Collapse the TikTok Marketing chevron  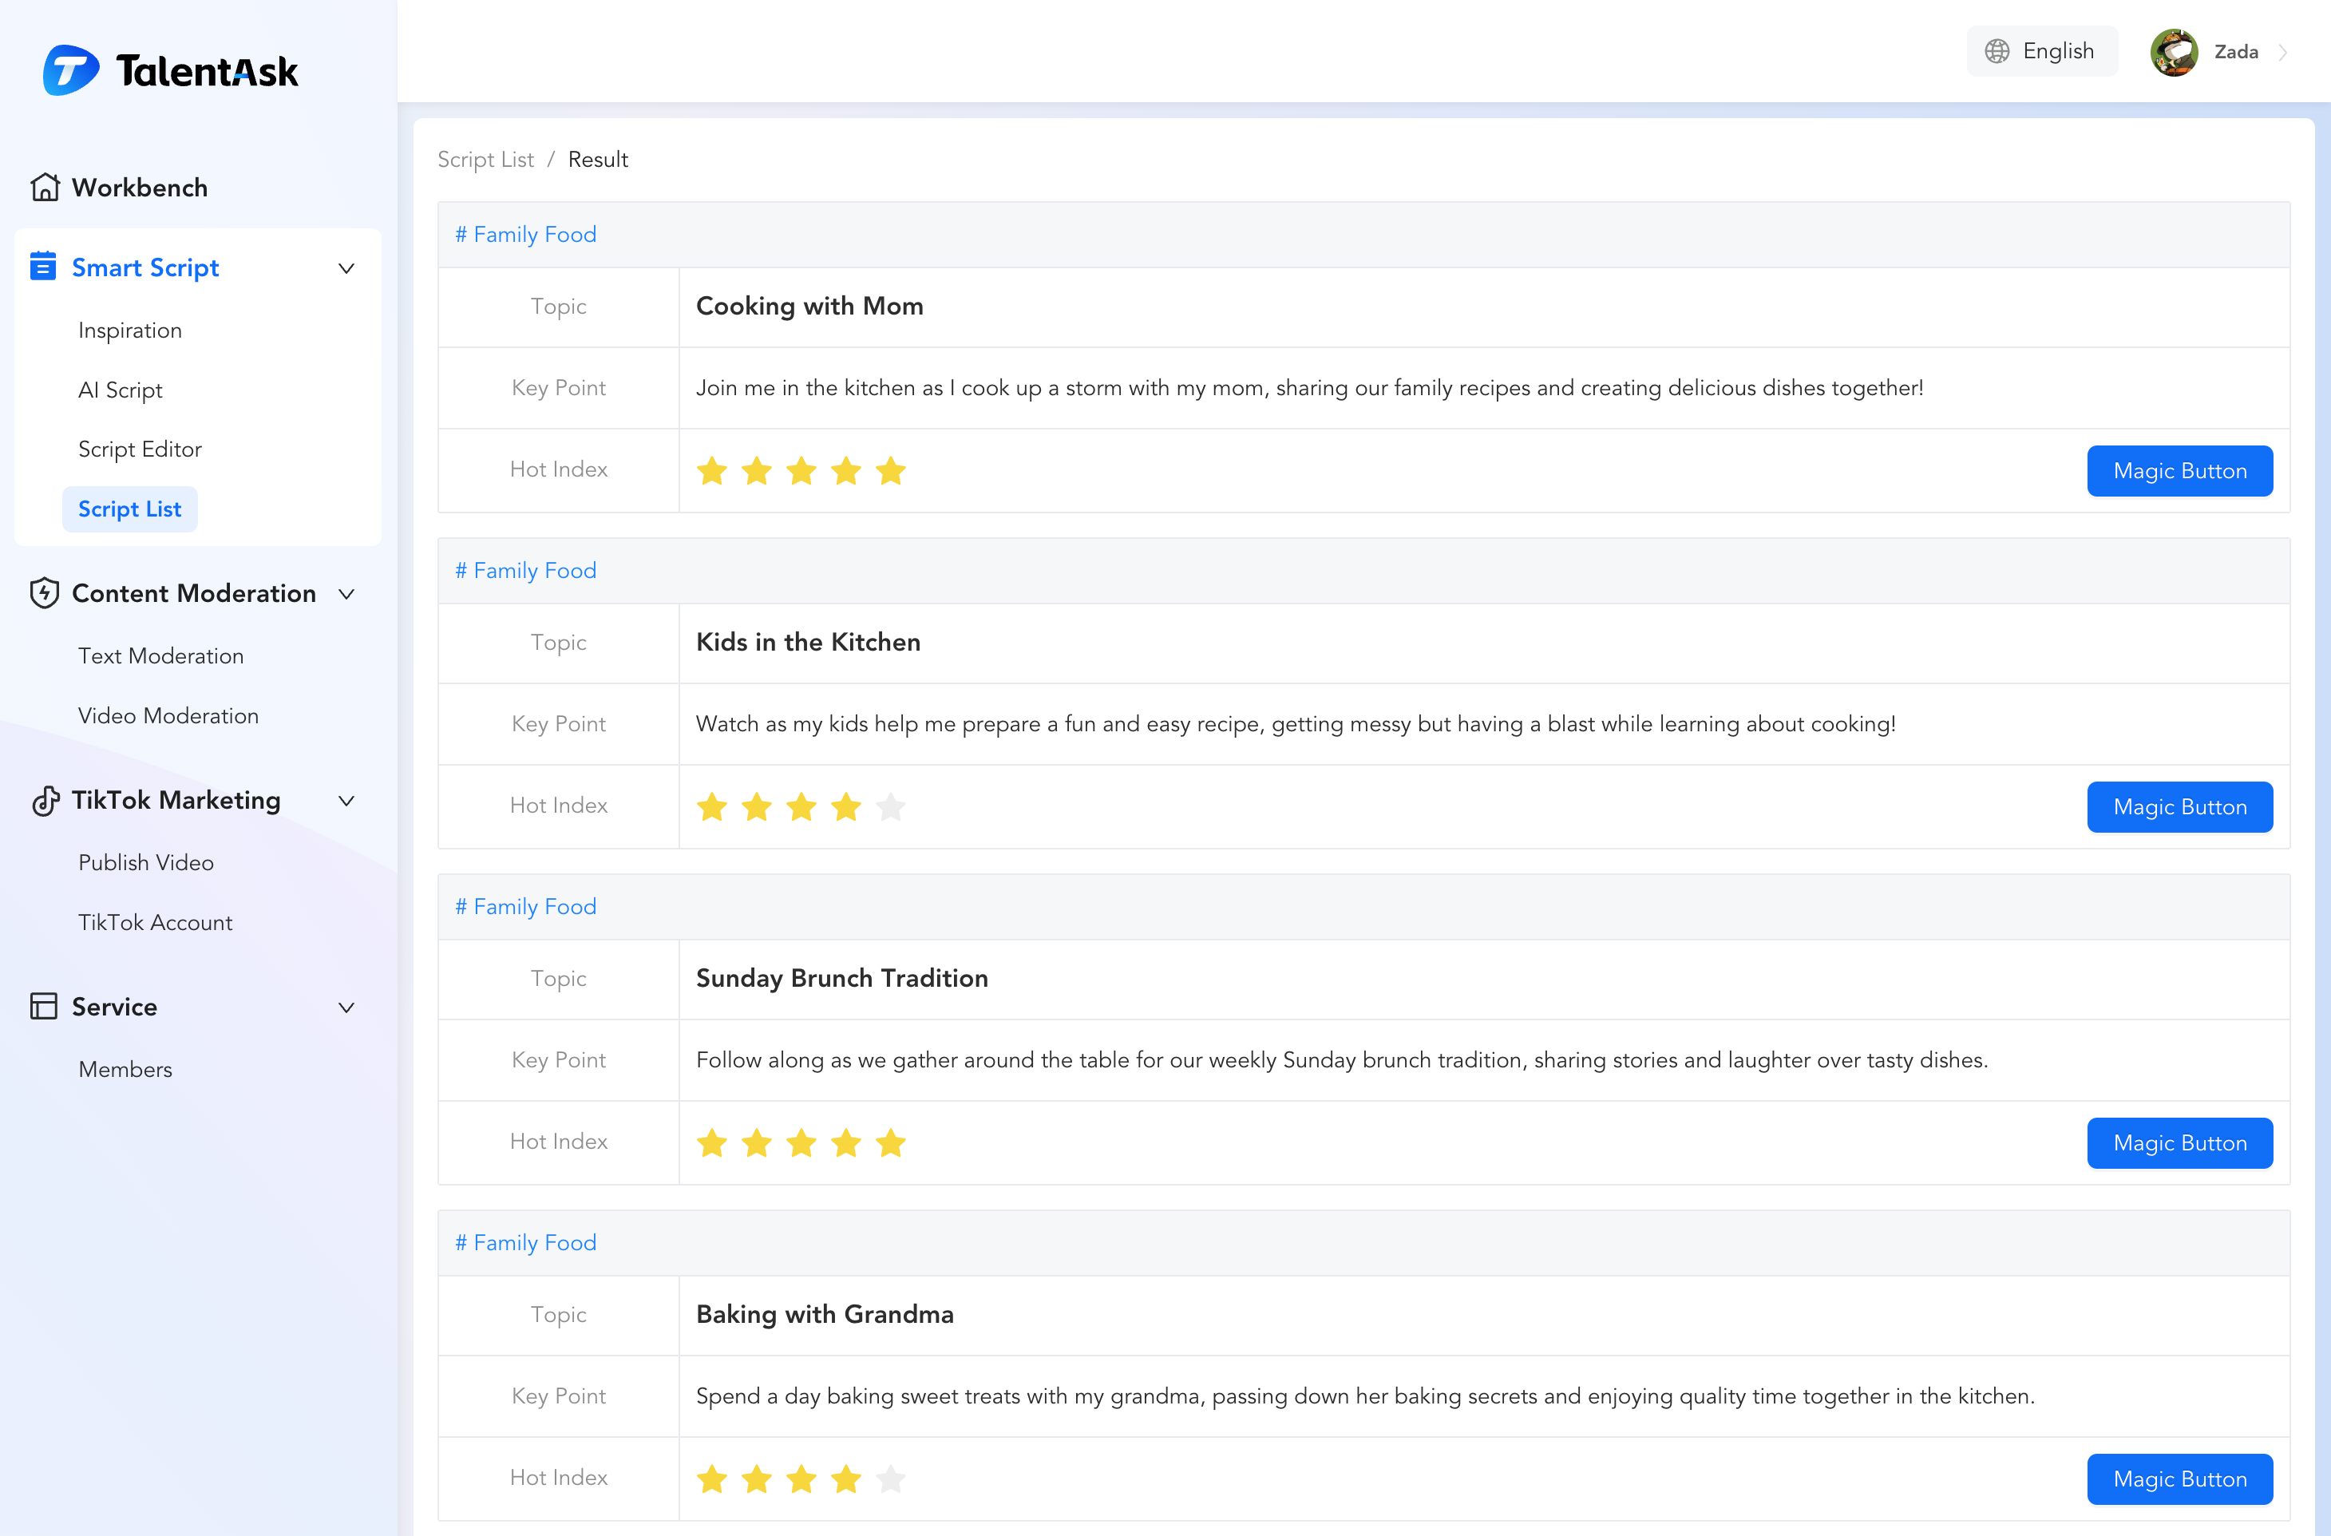(346, 800)
